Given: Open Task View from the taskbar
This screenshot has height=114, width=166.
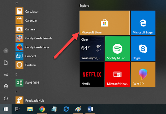Looking at the screenshot, I should [x=17, y=109].
